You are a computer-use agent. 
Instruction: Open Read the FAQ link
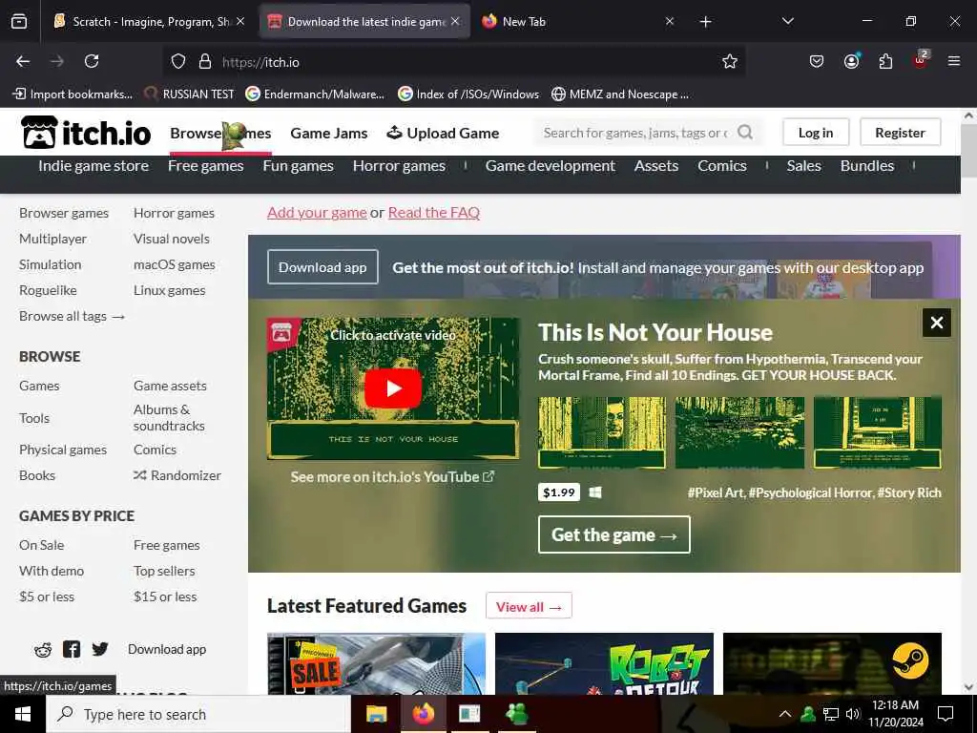tap(434, 212)
